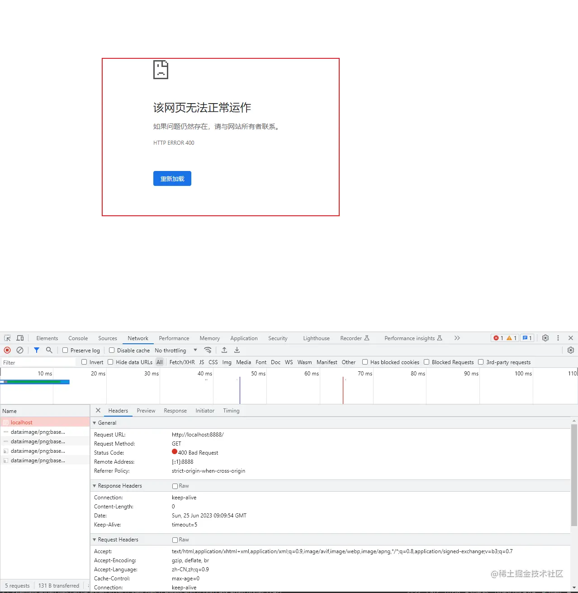Click the Name column header
This screenshot has height=593, width=578.
(45, 411)
